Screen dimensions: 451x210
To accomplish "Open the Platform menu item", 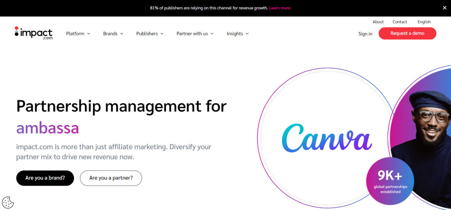I will tap(75, 33).
